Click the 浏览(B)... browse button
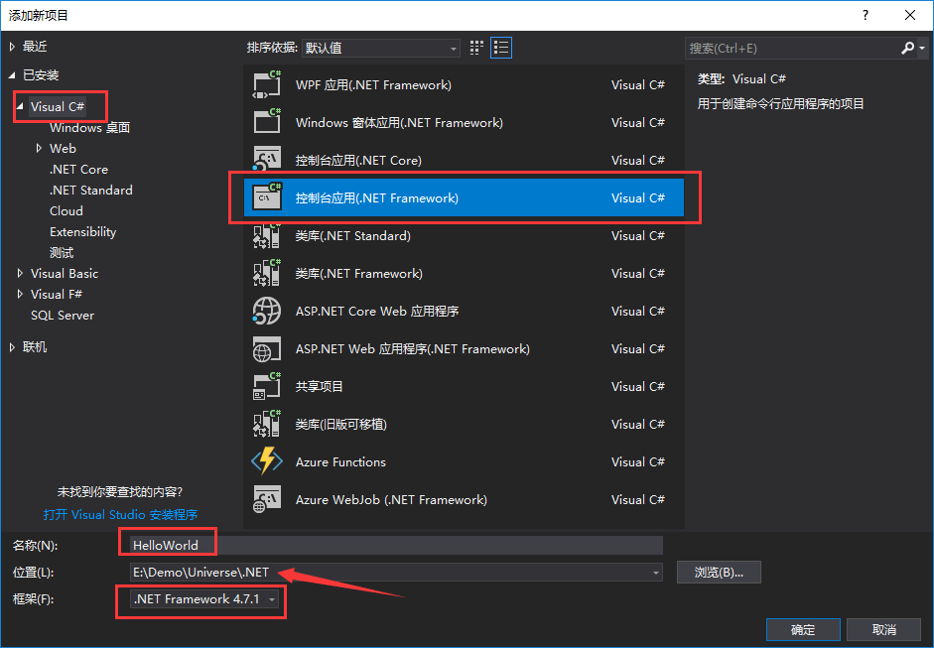The width and height of the screenshot is (934, 648). pos(719,573)
